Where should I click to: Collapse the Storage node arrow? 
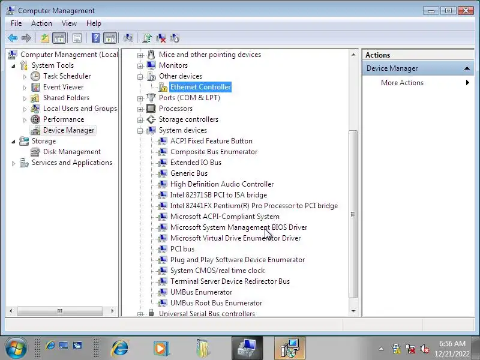[x=13, y=142]
